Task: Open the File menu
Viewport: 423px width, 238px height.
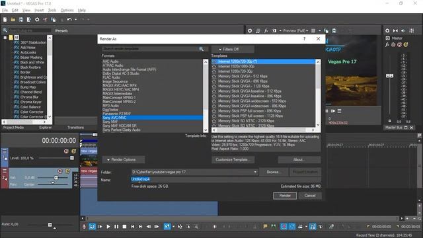Action: pos(5,11)
